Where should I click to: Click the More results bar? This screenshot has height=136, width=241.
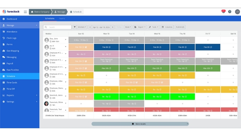(x=140, y=124)
